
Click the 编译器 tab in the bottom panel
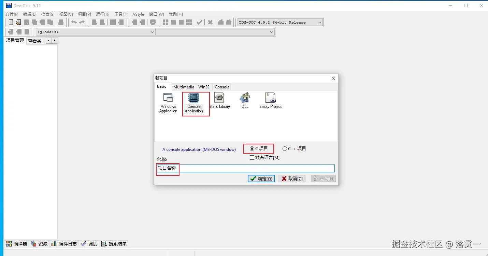point(16,244)
